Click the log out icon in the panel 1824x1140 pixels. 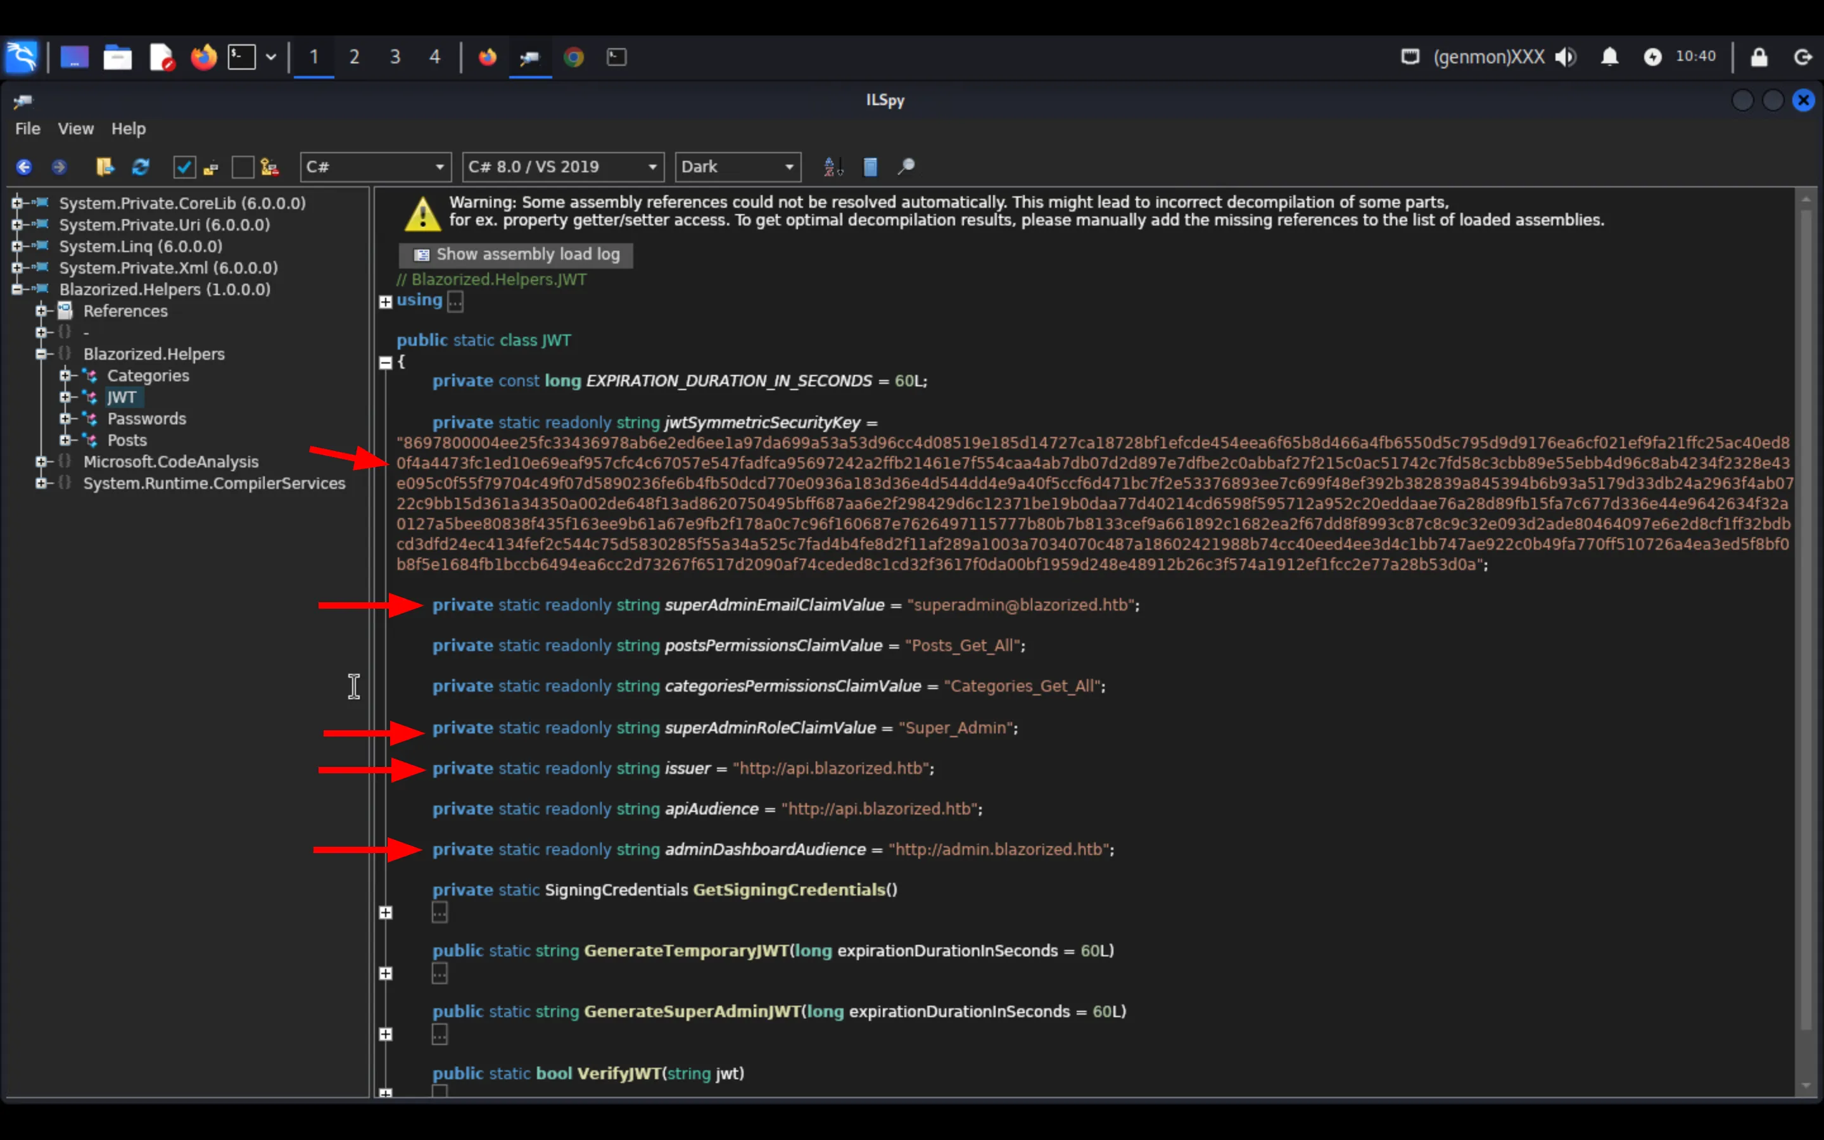click(1803, 56)
